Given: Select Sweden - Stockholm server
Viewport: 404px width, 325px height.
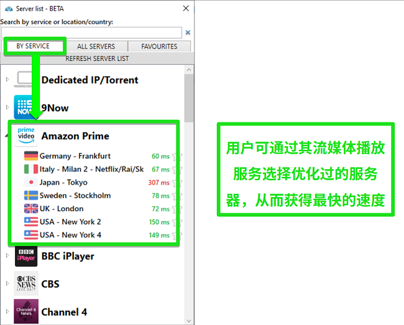Looking at the screenshot, I should (75, 196).
